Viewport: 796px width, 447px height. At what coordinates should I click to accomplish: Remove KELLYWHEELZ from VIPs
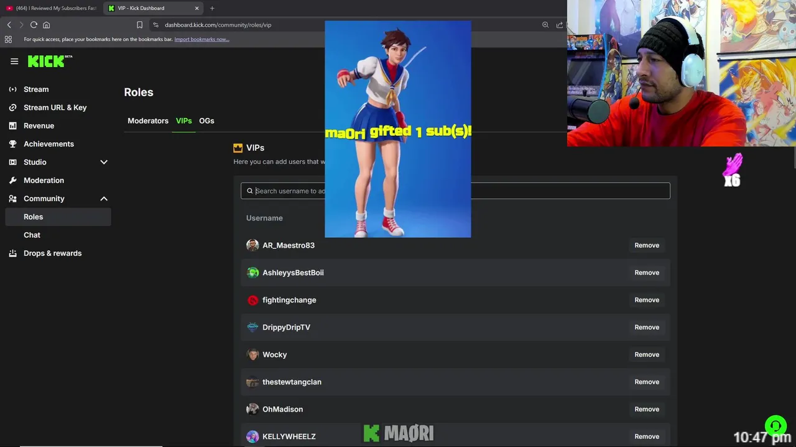647,436
